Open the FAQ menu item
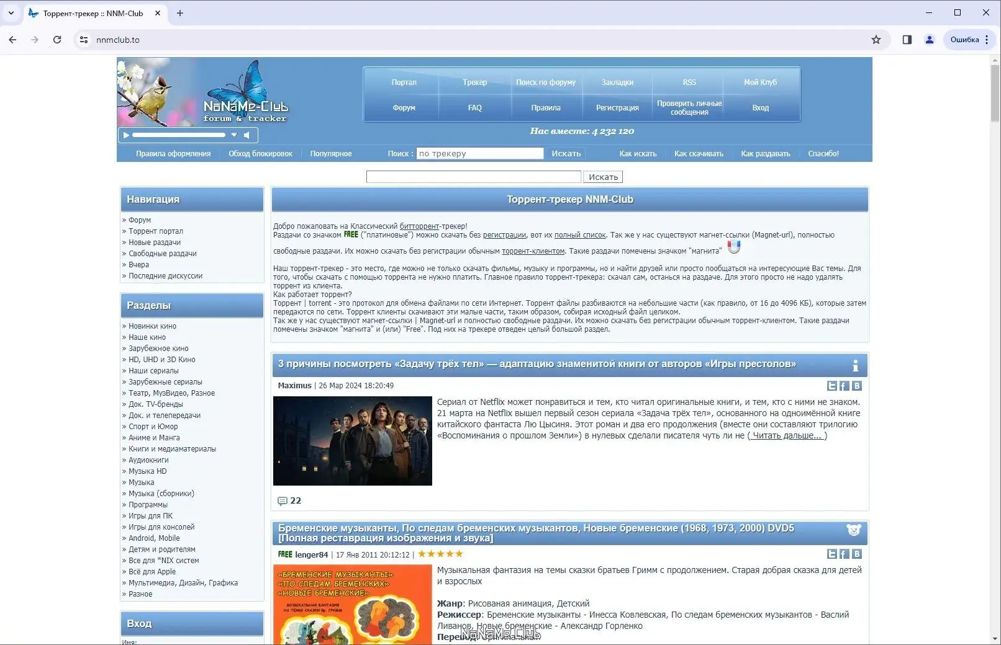 pyautogui.click(x=474, y=107)
